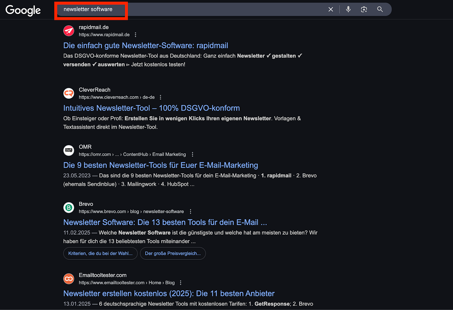The image size is (453, 310).
Task: Click the 'CleverReach' site name
Action: coord(95,90)
